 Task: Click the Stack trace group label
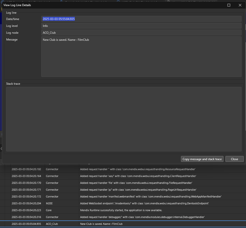click(13, 84)
